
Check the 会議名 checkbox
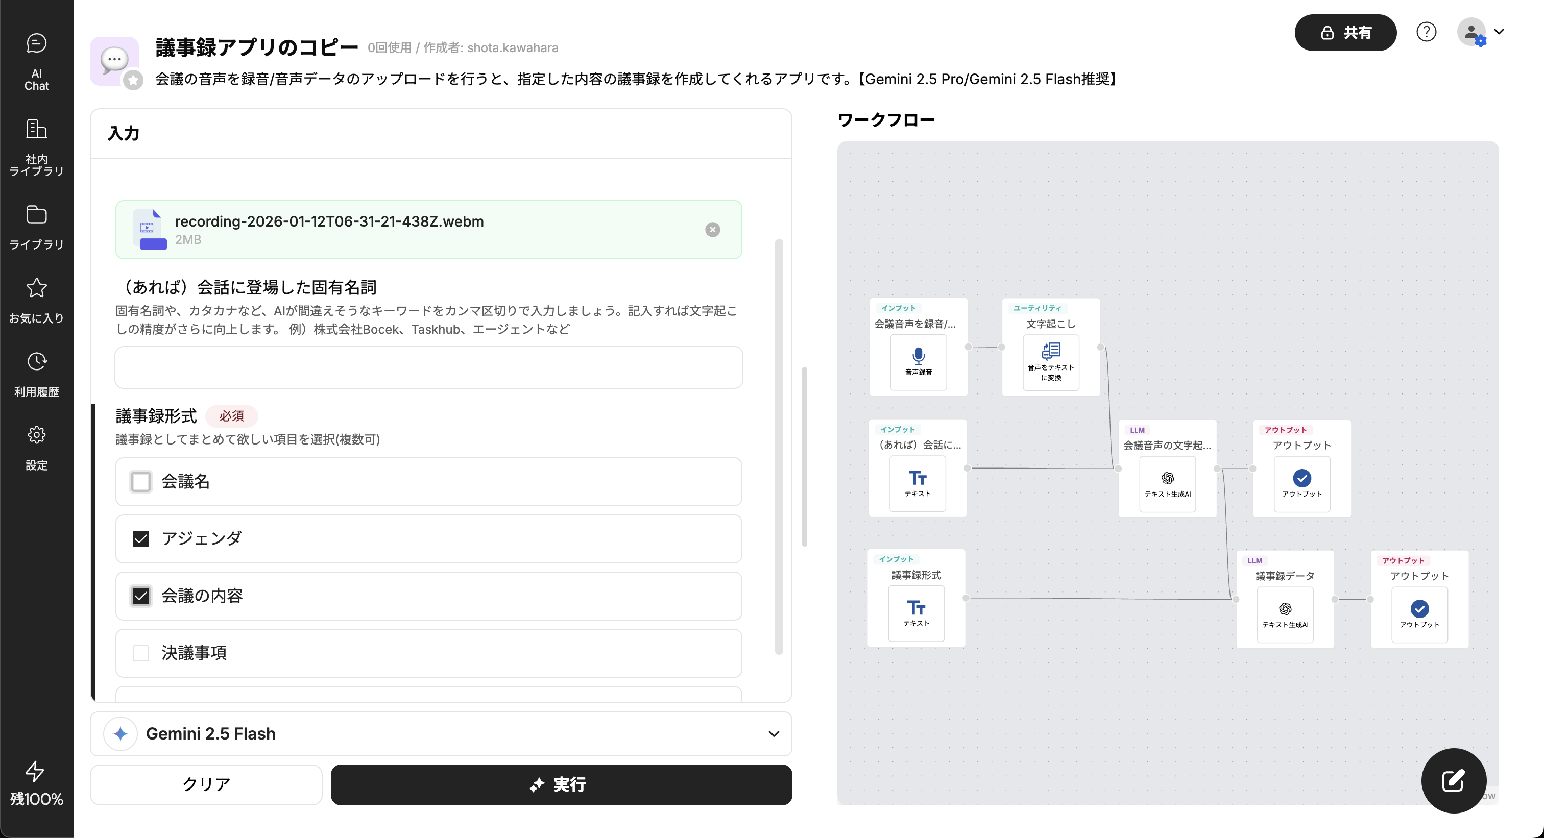[x=141, y=481]
